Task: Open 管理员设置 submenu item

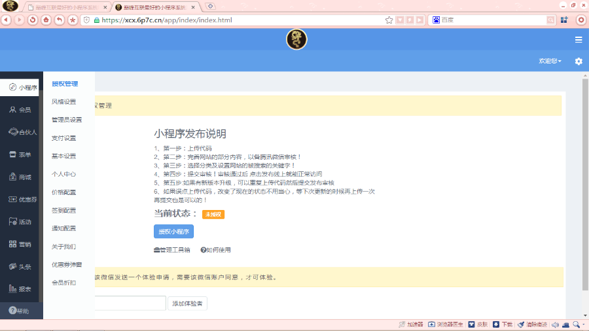Action: [x=67, y=120]
